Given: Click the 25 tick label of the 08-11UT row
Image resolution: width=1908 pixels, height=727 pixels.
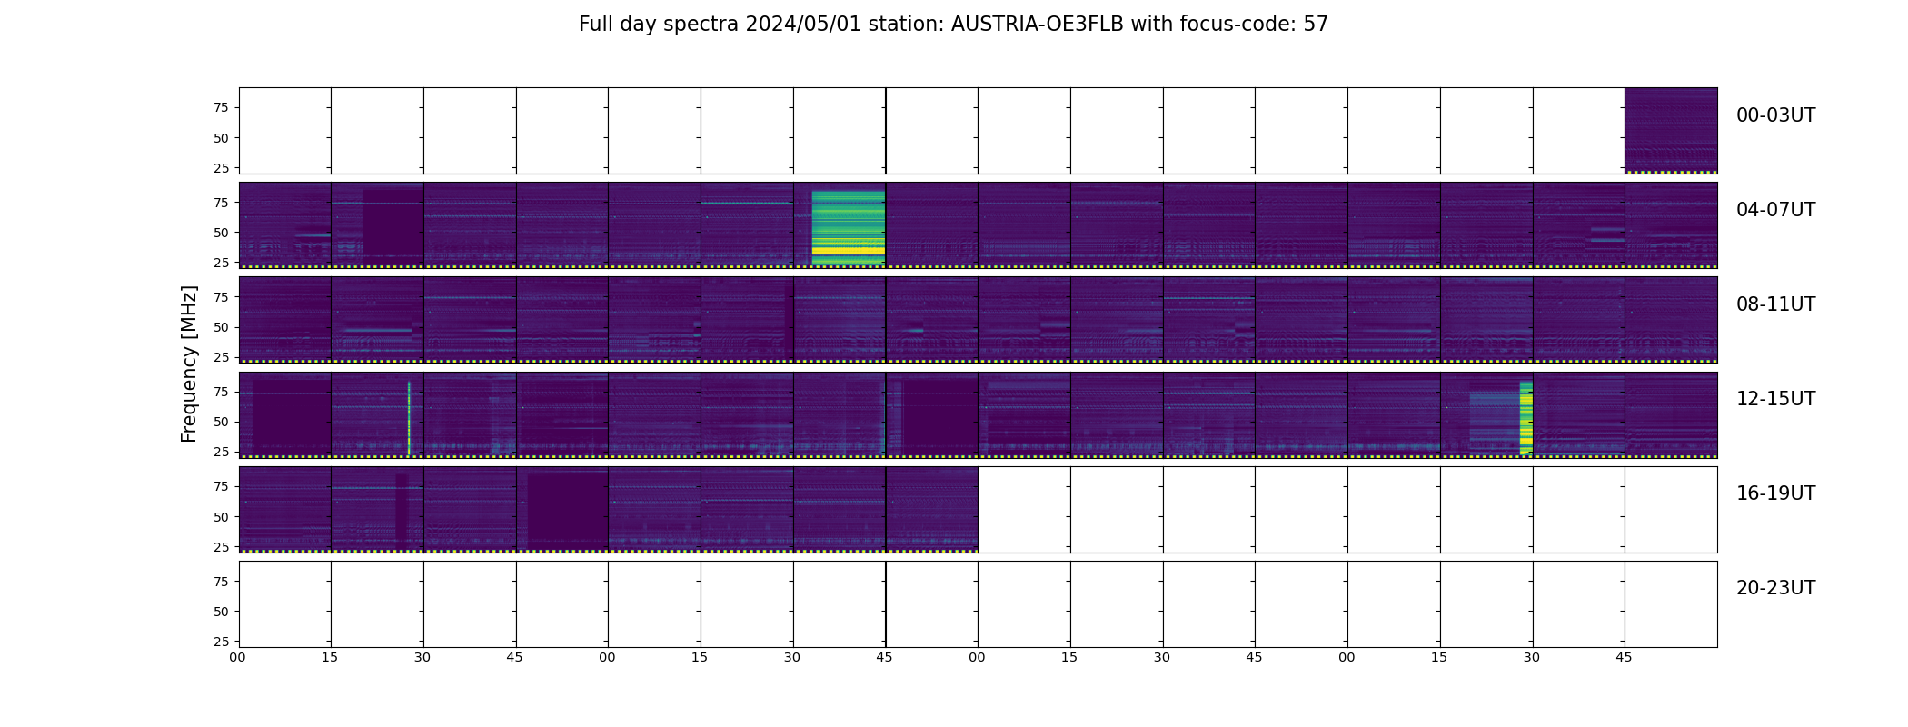Looking at the screenshot, I should pyautogui.click(x=221, y=357).
